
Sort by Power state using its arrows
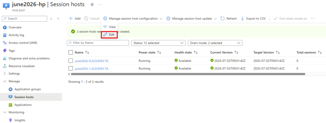[x=159, y=52]
